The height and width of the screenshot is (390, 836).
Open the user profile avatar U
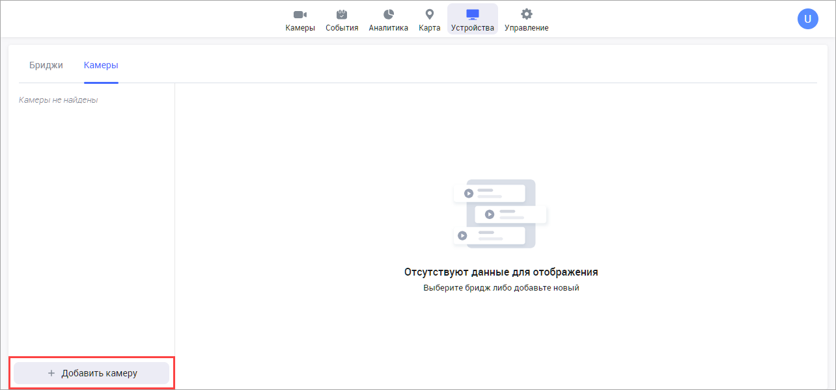807,19
